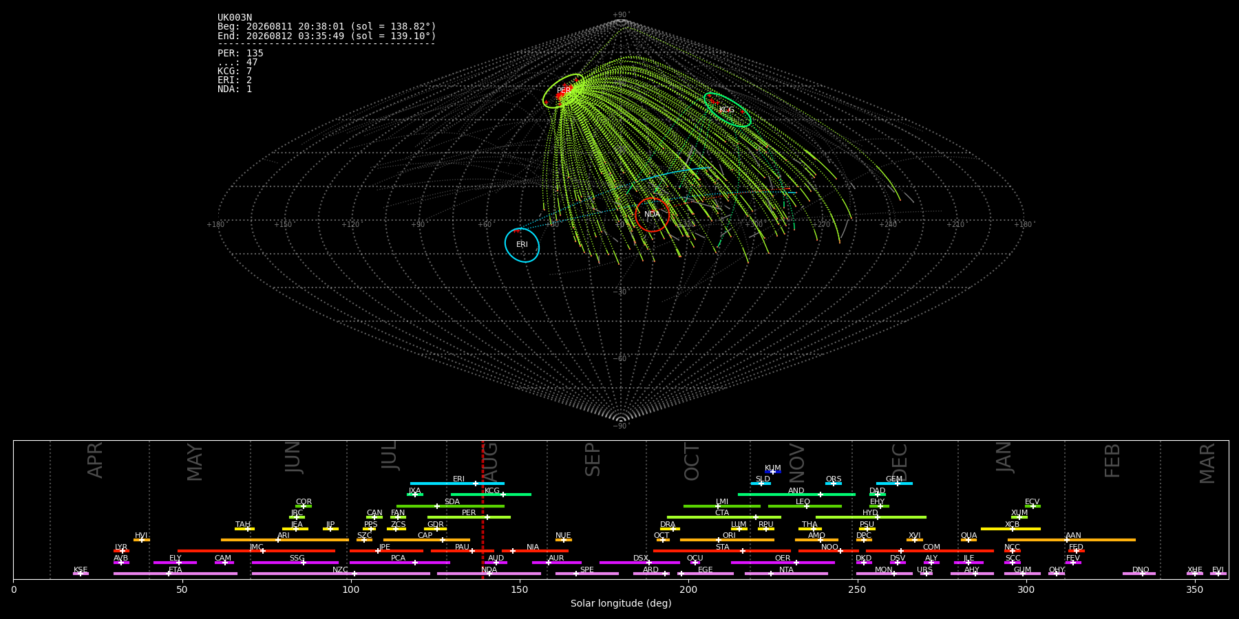
Task: Click the KCG green radiant ellipse
Action: 727,110
